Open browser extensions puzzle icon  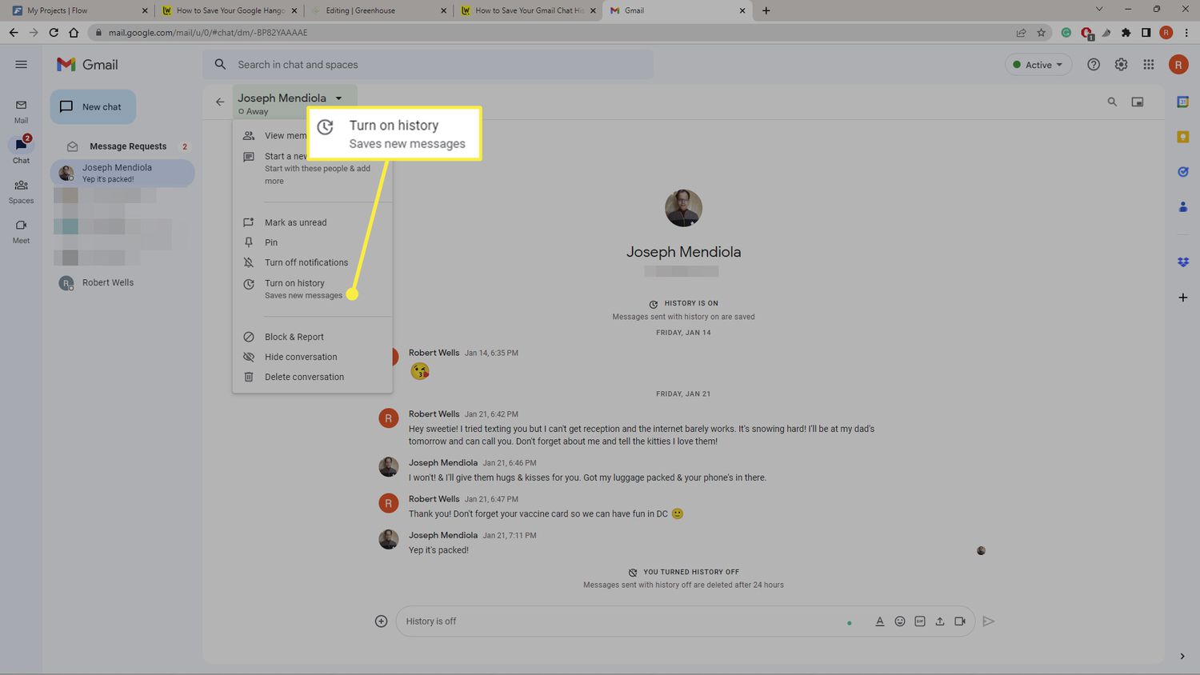pyautogui.click(x=1126, y=33)
